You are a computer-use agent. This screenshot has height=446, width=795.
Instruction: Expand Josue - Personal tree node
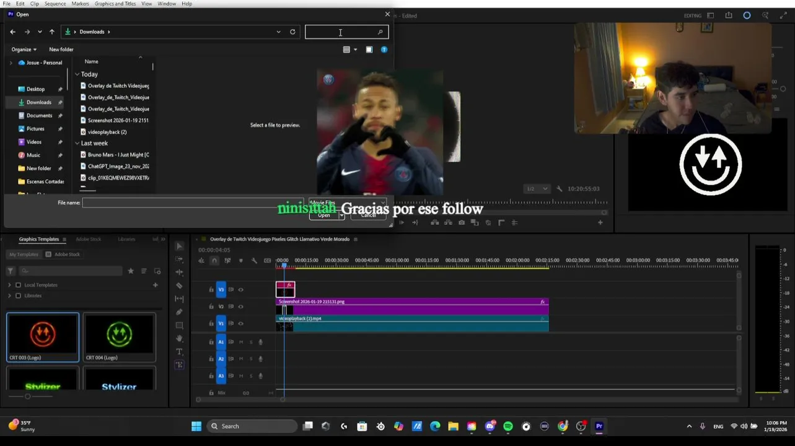(x=11, y=63)
